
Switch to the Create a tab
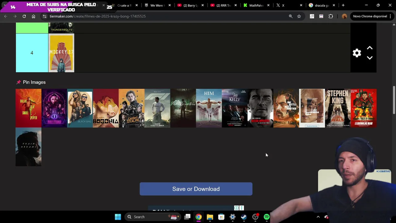coord(125,5)
